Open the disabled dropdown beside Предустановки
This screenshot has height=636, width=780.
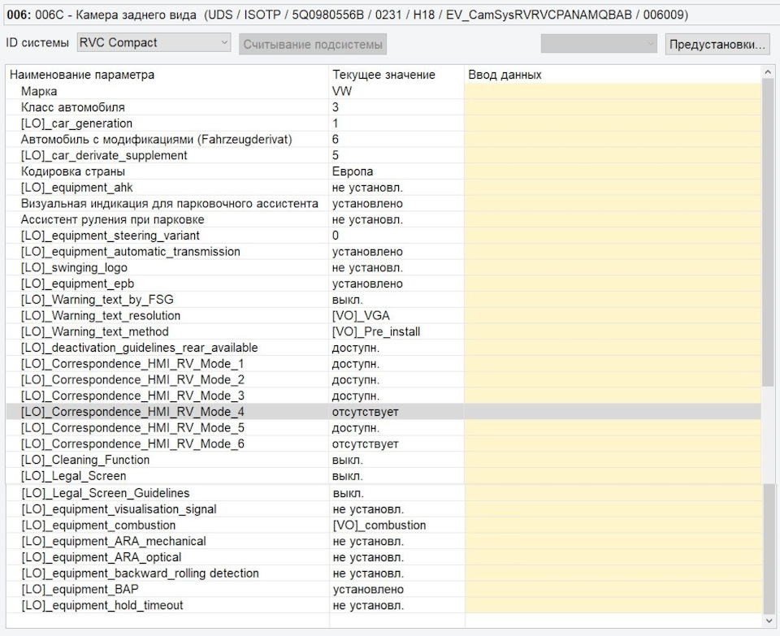click(x=599, y=44)
